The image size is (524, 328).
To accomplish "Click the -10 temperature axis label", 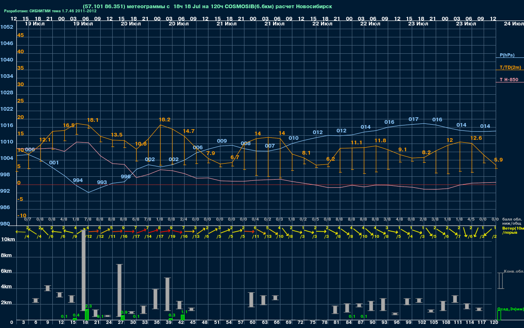I will tap(22, 216).
